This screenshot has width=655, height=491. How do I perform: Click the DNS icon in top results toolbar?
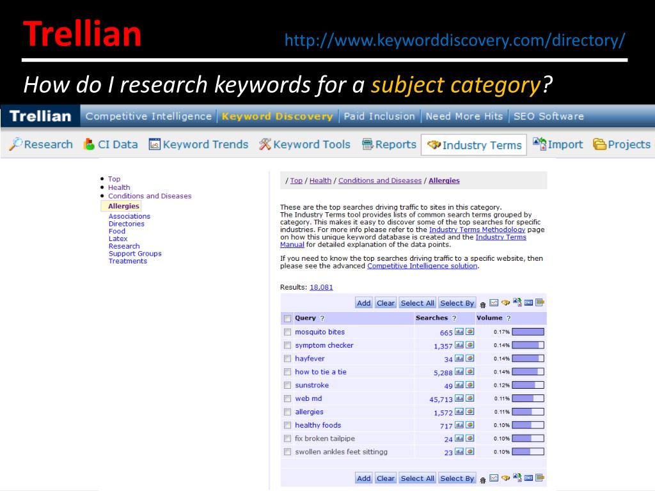[x=528, y=302]
